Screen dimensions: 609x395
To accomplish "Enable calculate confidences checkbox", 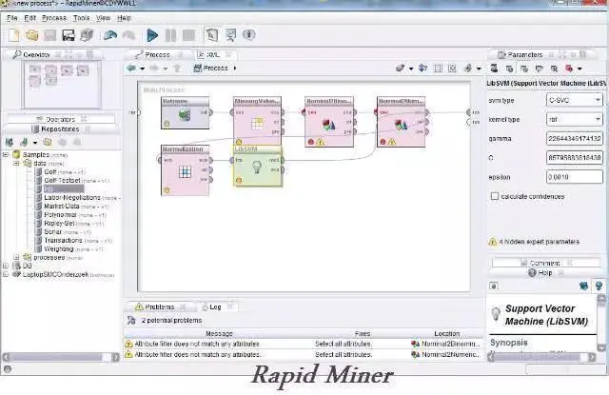I will 495,196.
